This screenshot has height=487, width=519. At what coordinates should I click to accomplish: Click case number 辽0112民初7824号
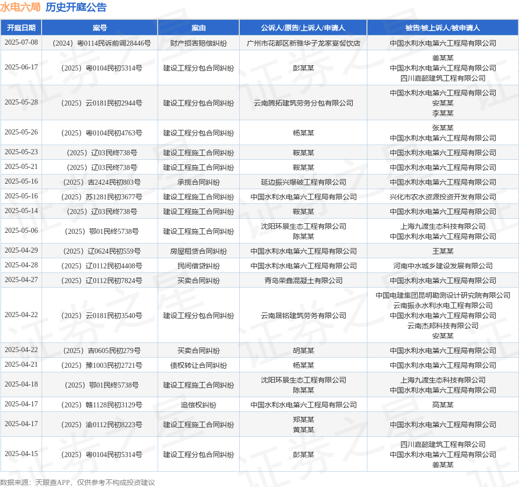point(101,281)
